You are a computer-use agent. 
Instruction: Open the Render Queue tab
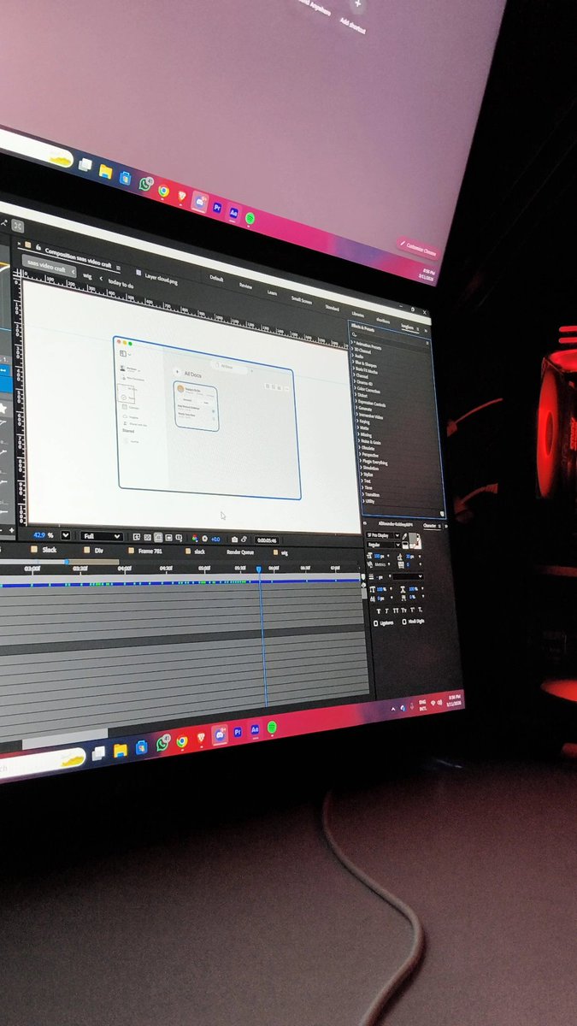tap(240, 551)
